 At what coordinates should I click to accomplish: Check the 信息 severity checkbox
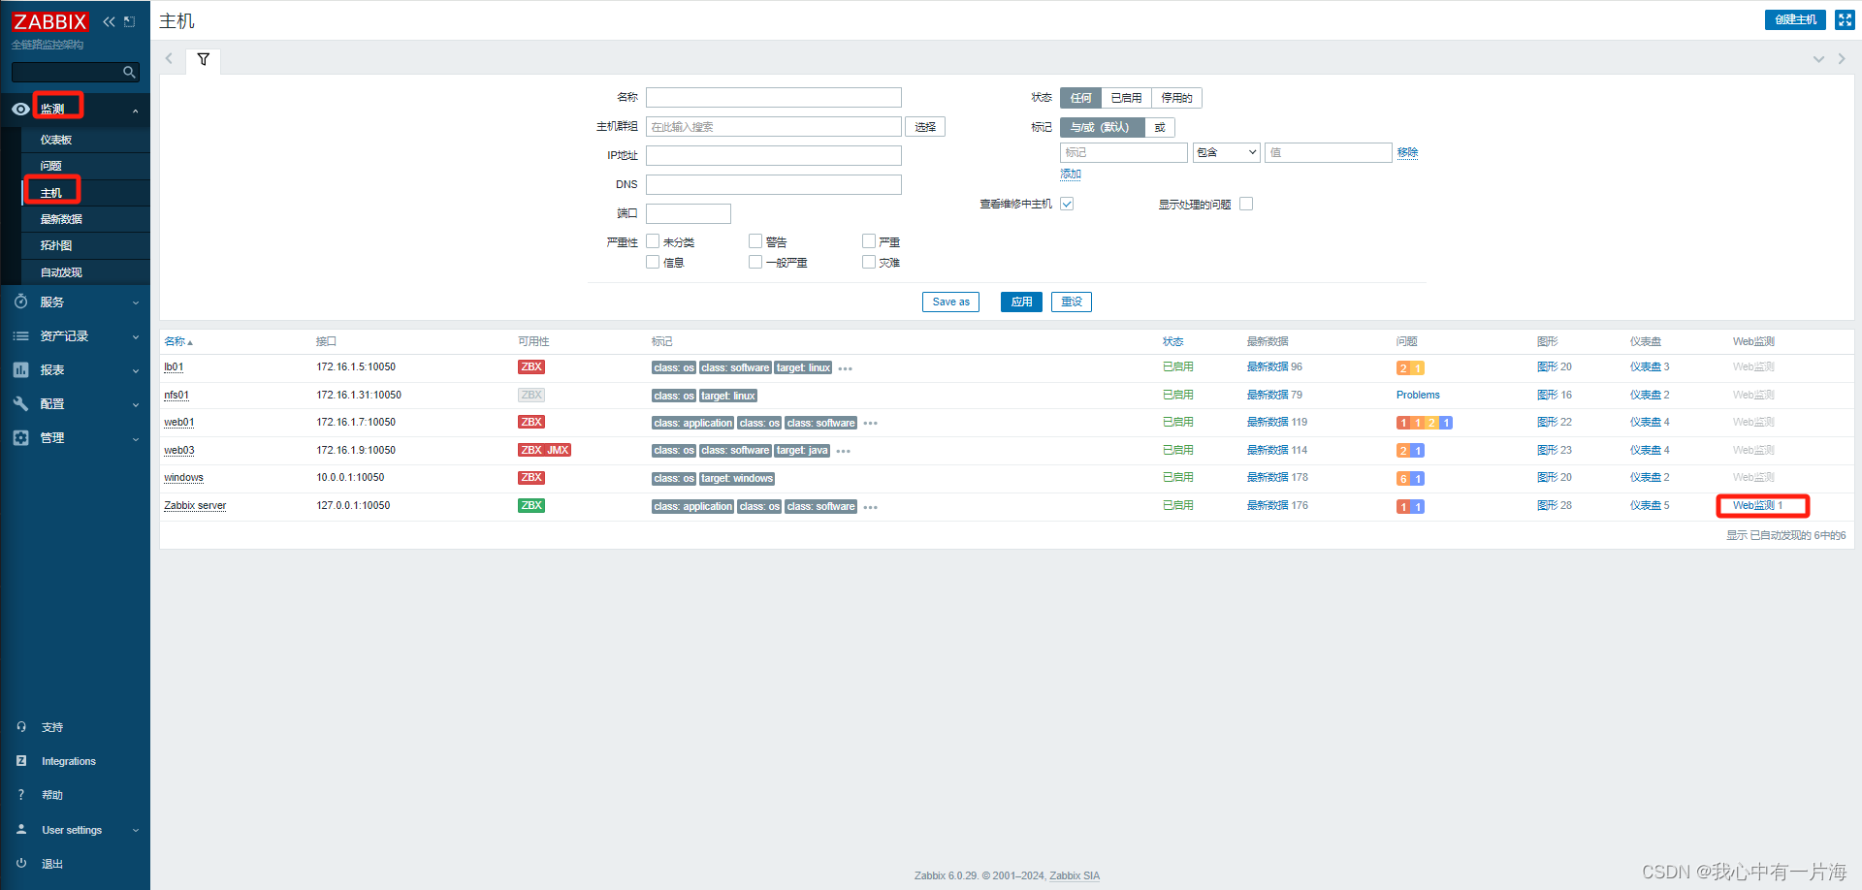click(653, 262)
